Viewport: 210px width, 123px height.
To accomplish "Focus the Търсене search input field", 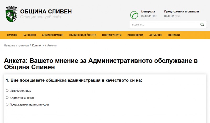I will (164, 25).
